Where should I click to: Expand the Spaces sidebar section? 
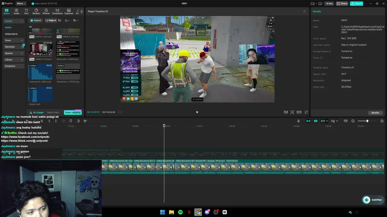(x=14, y=53)
